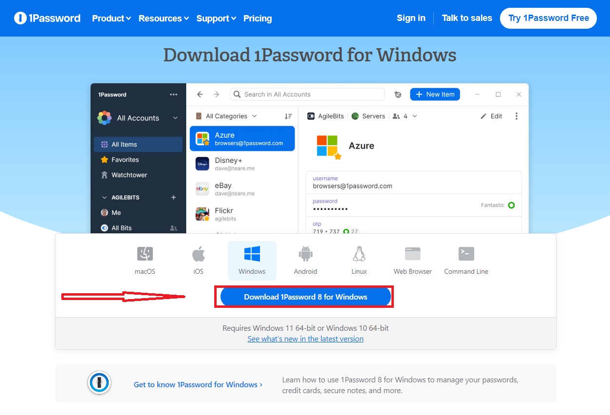Screen dimensions: 610x415
Task: Select the Command Line platform tab
Action: pos(466,261)
